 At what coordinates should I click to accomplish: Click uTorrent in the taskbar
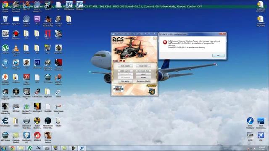click(30, 148)
